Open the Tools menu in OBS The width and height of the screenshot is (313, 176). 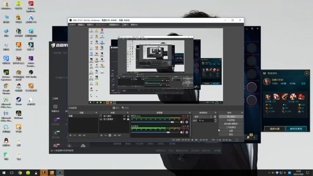[125, 25]
